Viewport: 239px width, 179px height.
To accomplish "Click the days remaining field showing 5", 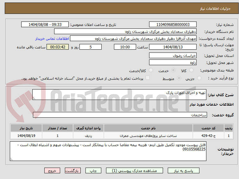I will pos(91,47).
